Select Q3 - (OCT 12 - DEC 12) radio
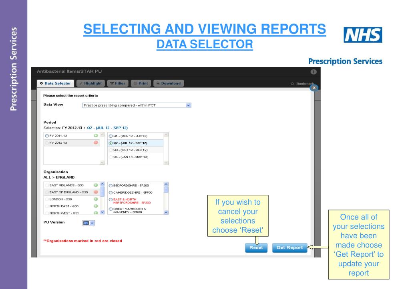Screen dimensions: 410x289 tap(111, 150)
